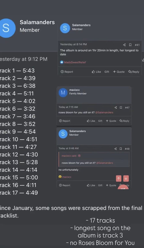The width and height of the screenshot is (144, 248).
Task: Open Salamanders username on post #41
Action: [x=81, y=25]
